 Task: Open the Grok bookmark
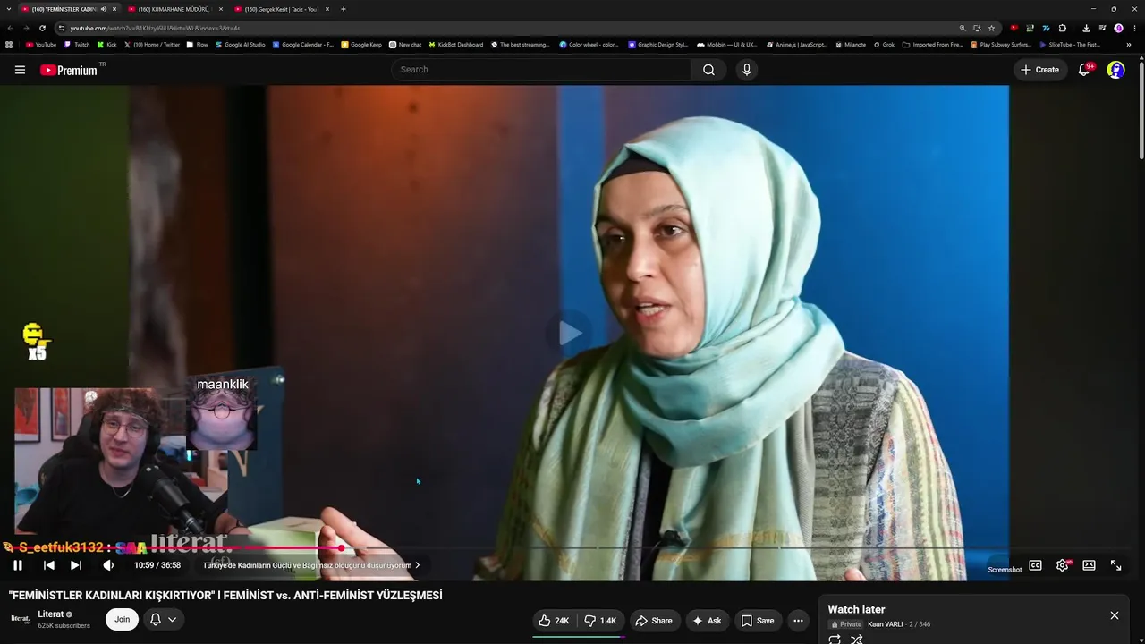click(x=883, y=44)
